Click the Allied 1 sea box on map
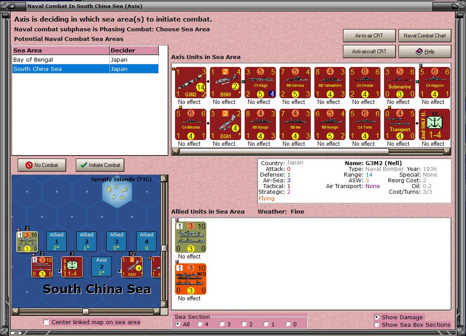 [56, 241]
